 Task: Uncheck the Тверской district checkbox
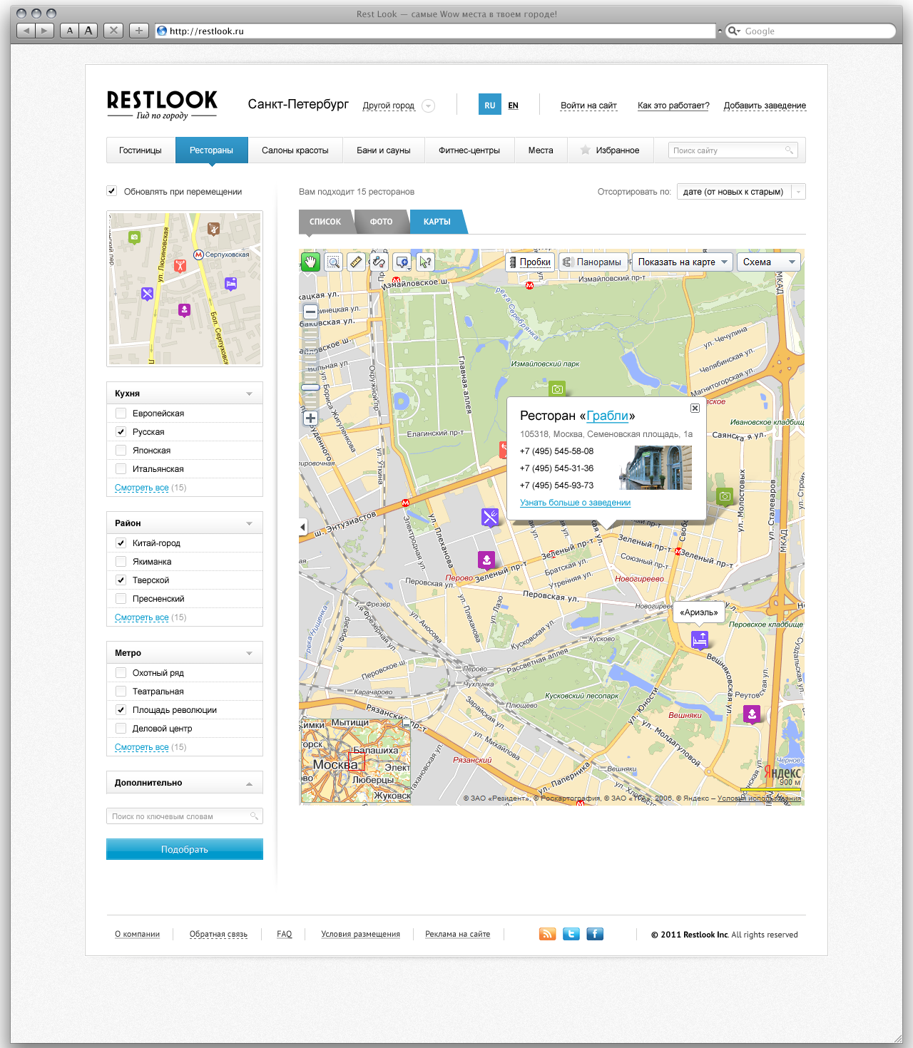point(121,580)
